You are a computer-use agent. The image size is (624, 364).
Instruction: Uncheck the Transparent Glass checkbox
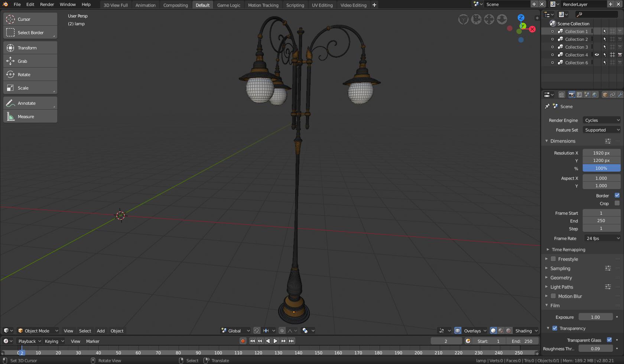[x=609, y=340]
